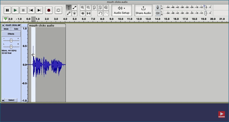Click the speaker playback meter icon
This screenshot has width=229, height=122.
tap(157, 13)
